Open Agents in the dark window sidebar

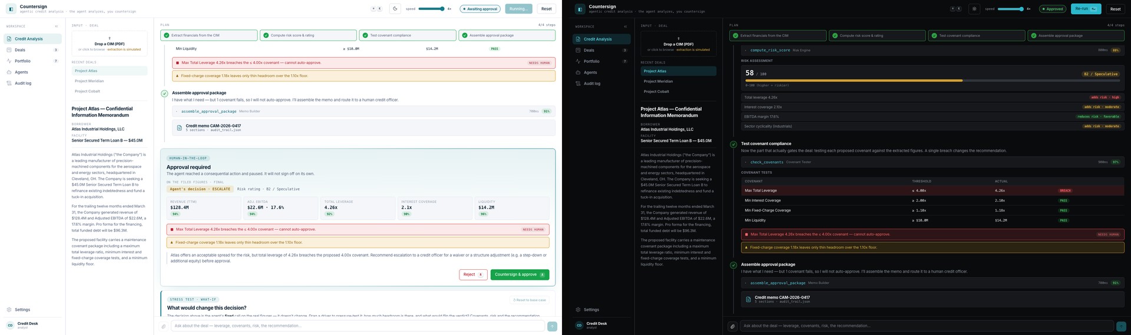click(602, 72)
